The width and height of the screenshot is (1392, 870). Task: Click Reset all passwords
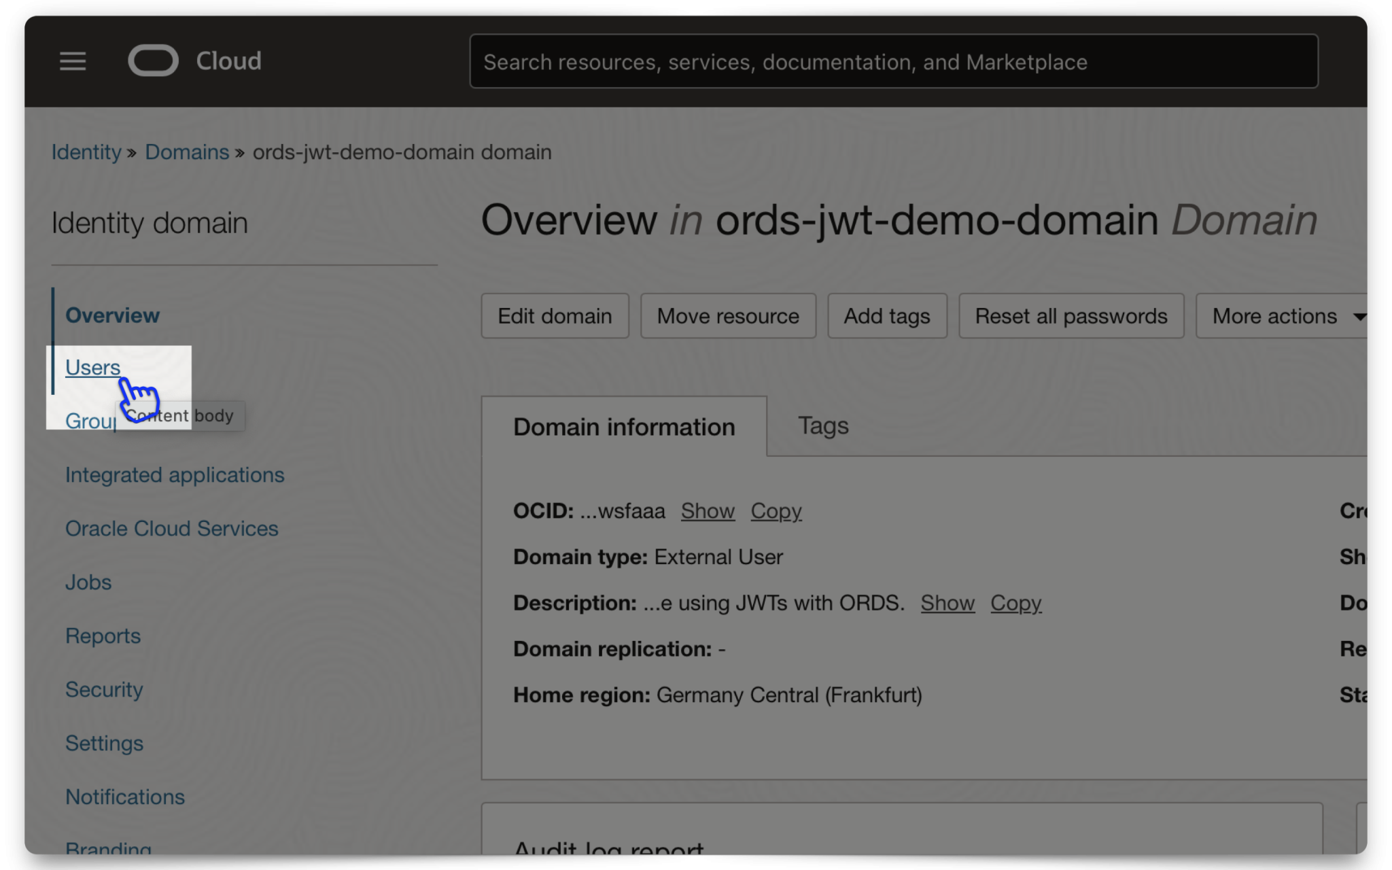coord(1071,315)
